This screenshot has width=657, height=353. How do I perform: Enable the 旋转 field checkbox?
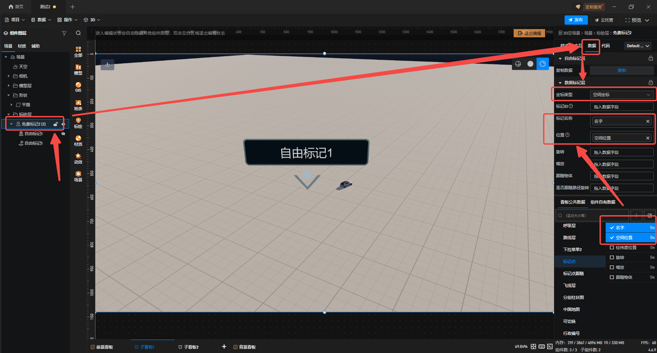click(612, 257)
